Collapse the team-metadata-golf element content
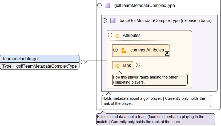 [83, 62]
